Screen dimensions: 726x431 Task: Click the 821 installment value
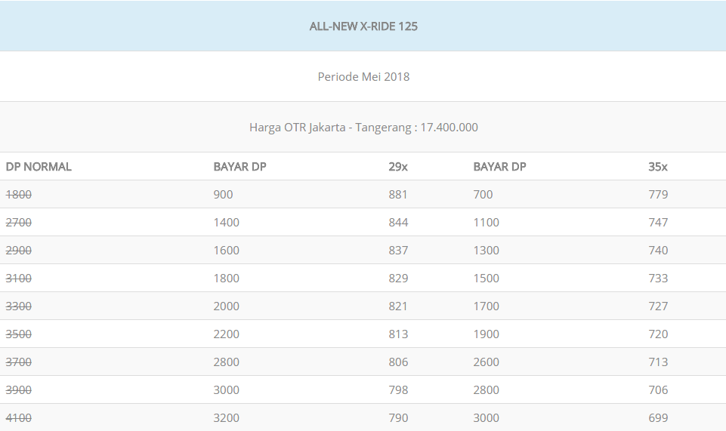point(398,306)
